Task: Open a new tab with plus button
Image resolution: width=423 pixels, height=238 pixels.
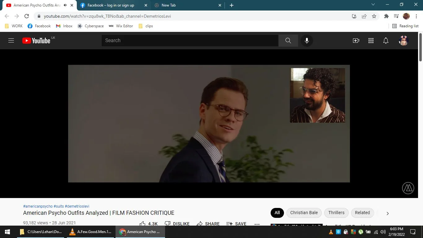Action: click(x=231, y=5)
